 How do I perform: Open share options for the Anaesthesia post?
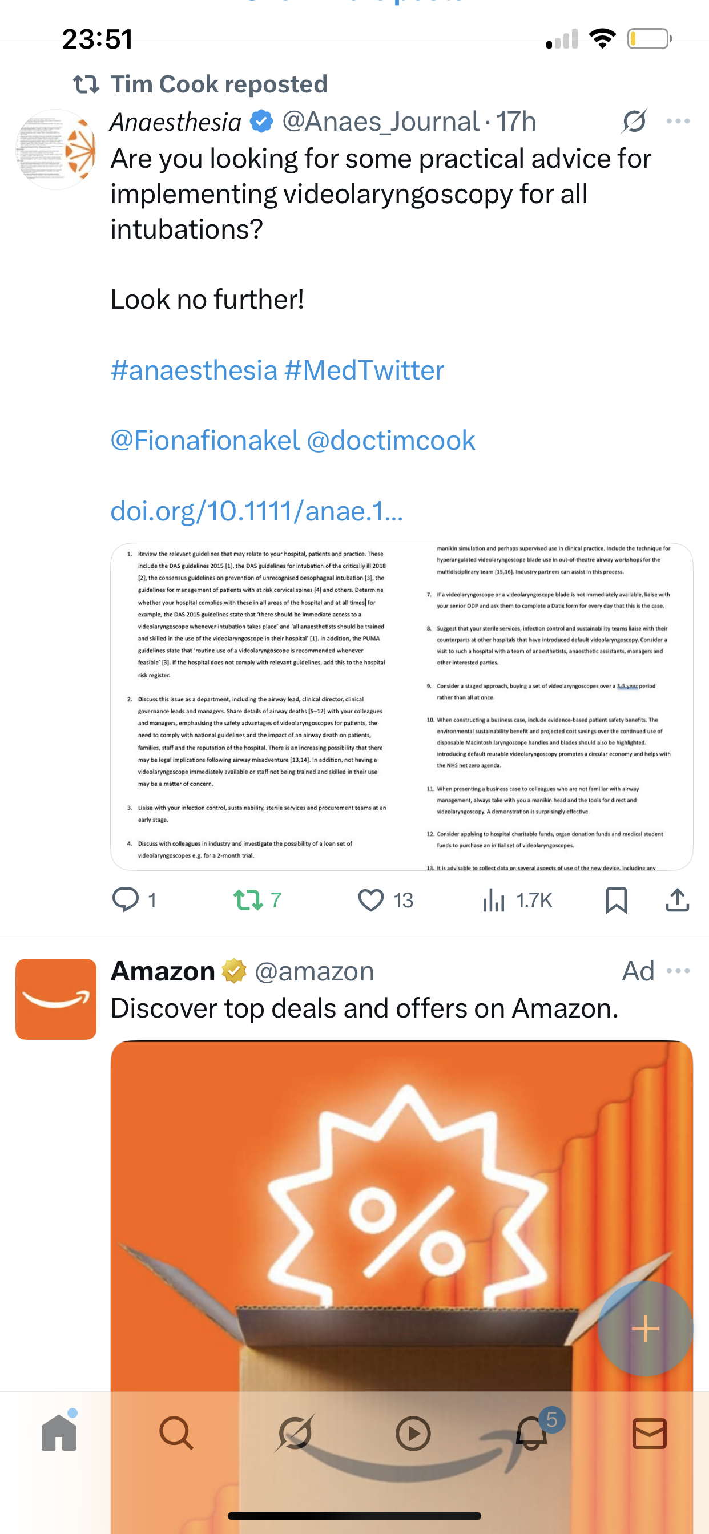pyautogui.click(x=678, y=900)
